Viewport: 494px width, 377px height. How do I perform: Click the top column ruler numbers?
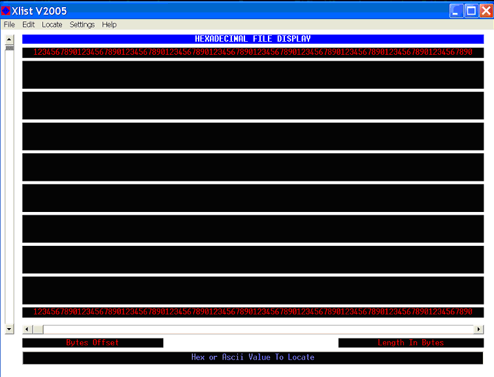pos(253,52)
